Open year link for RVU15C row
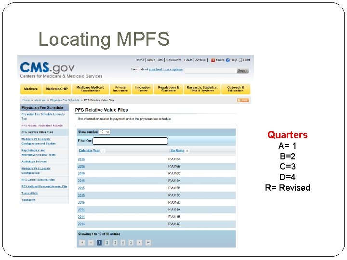Screen dimensions: 347x260 pos(81,195)
